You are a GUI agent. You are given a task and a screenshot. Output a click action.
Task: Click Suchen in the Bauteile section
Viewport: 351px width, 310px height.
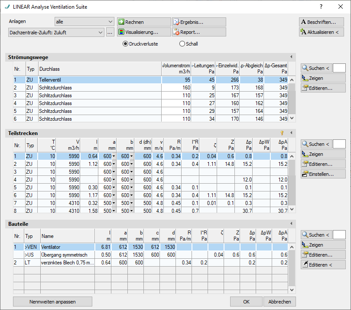point(316,235)
